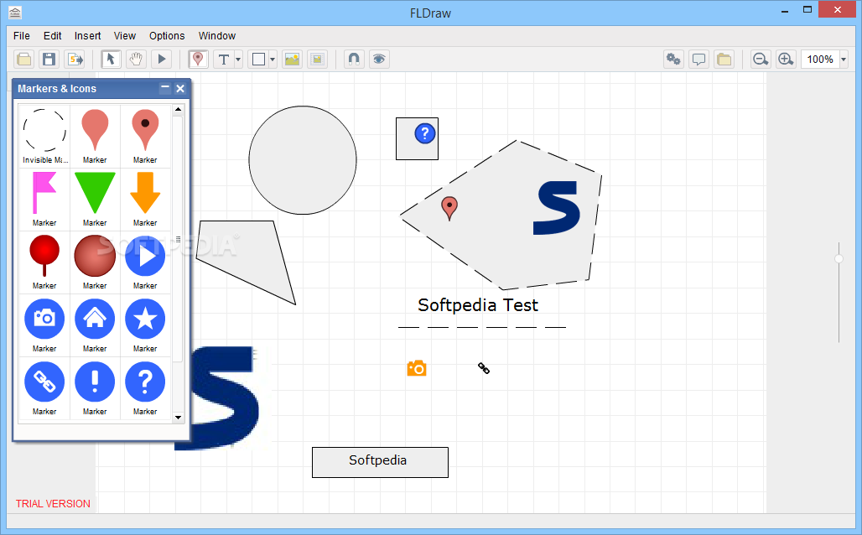The image size is (862, 535).
Task: Open the File menu
Action: point(22,36)
